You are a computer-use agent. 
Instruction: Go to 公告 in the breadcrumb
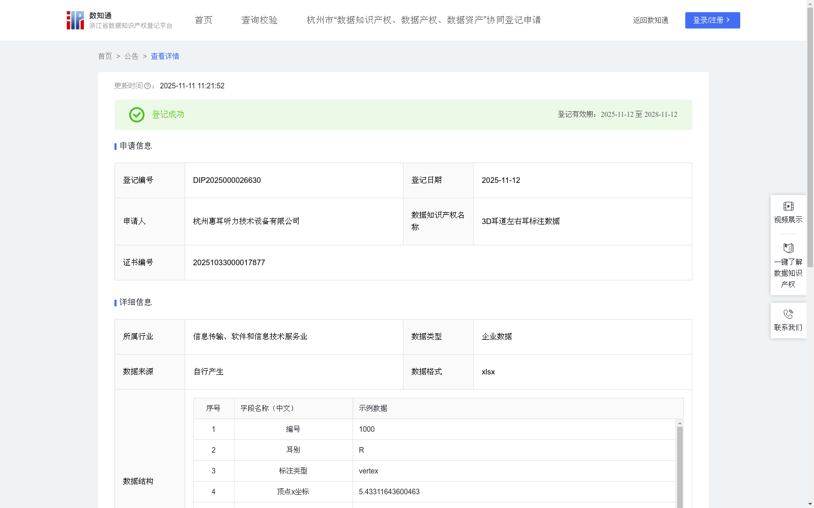(x=131, y=56)
